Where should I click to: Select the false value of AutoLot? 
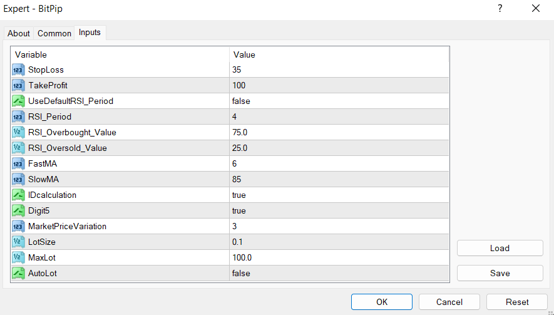[241, 273]
